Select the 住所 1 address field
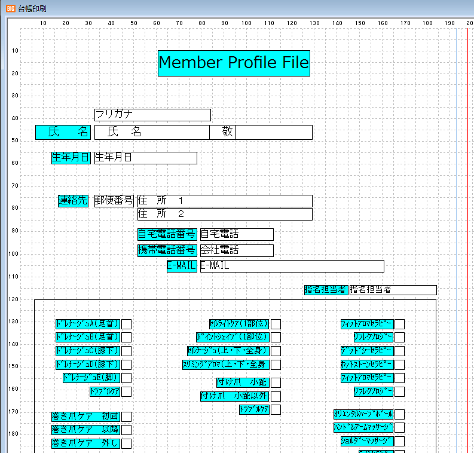This screenshot has height=453, width=474. click(x=225, y=201)
